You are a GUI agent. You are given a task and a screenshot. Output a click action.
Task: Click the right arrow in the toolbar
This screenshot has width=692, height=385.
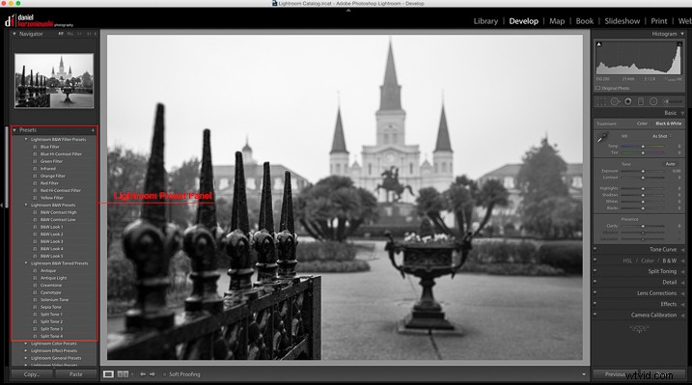[152, 374]
